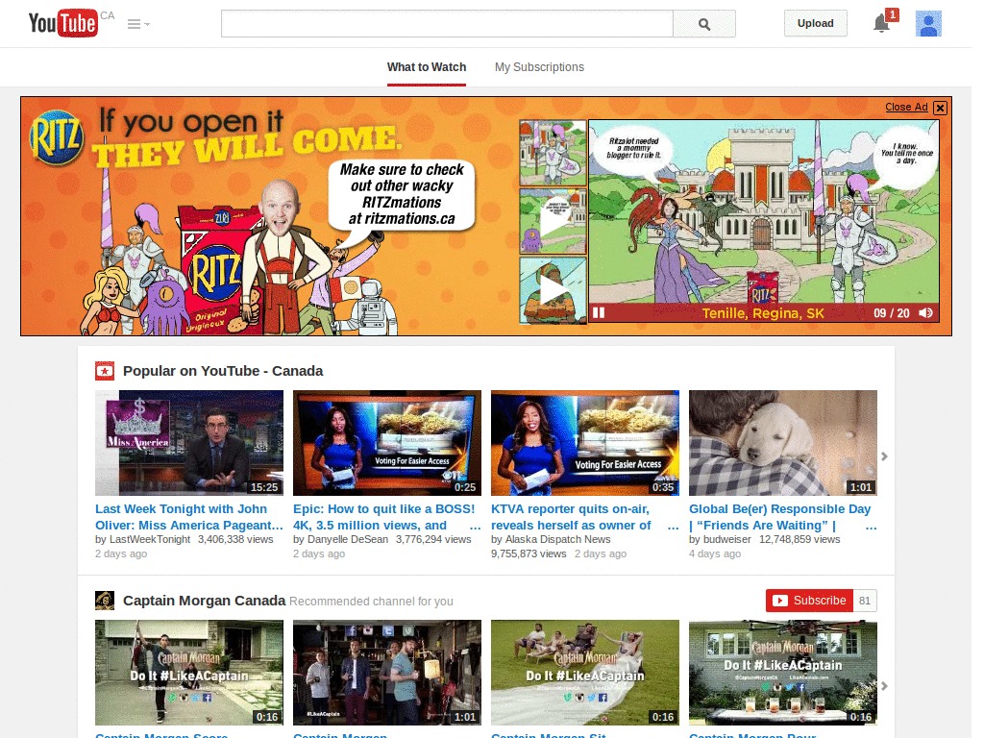The image size is (984, 738).
Task: Open first Captain Morgan video, man with flag
Action: (189, 673)
